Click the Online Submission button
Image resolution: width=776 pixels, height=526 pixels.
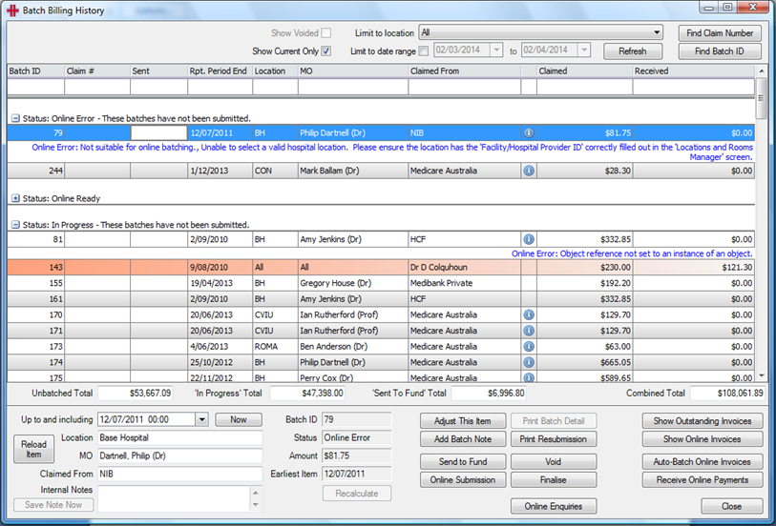click(x=462, y=480)
